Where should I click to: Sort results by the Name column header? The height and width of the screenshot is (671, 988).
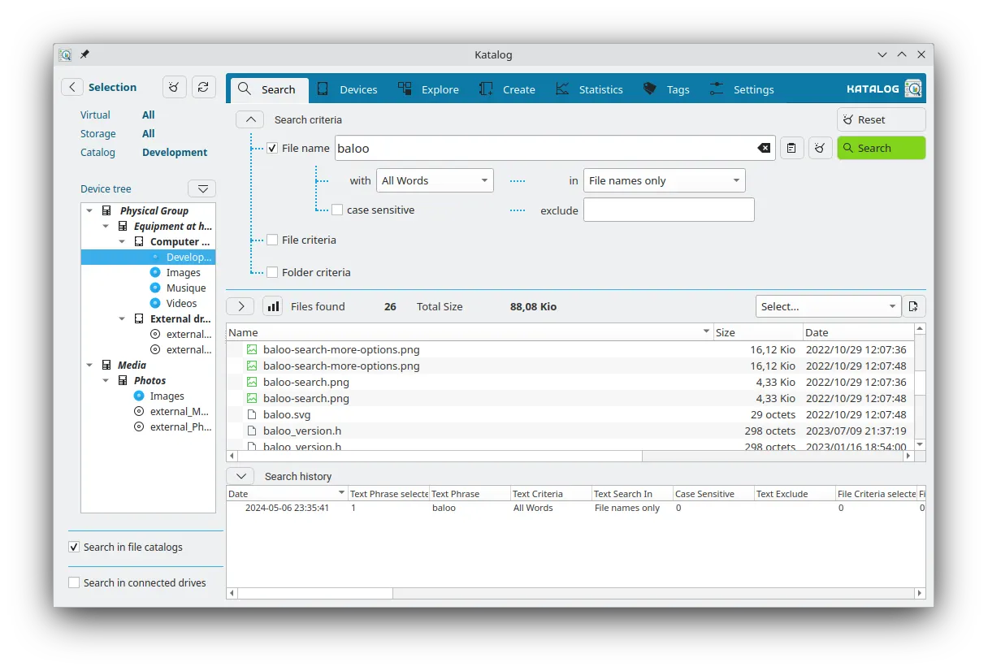click(470, 332)
